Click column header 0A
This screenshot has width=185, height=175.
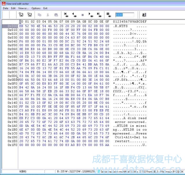[x=79, y=22]
